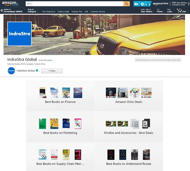Click 'Selected Books, KDPs, Gadgets, Tools & More' text
Screen dimensions: 190x171
coord(26,64)
